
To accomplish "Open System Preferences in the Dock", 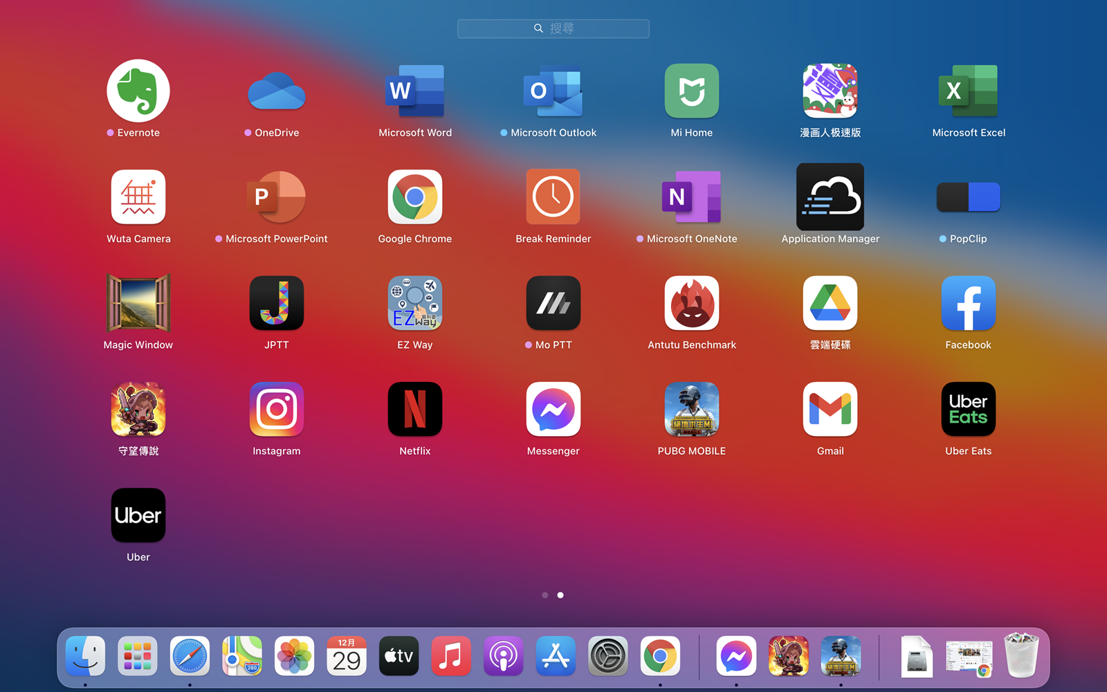I will (x=607, y=656).
